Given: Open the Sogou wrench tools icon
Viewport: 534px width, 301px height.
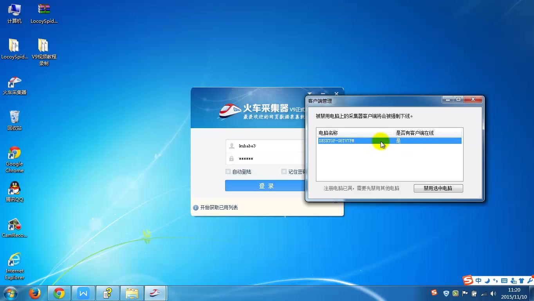Looking at the screenshot, I should (x=530, y=281).
